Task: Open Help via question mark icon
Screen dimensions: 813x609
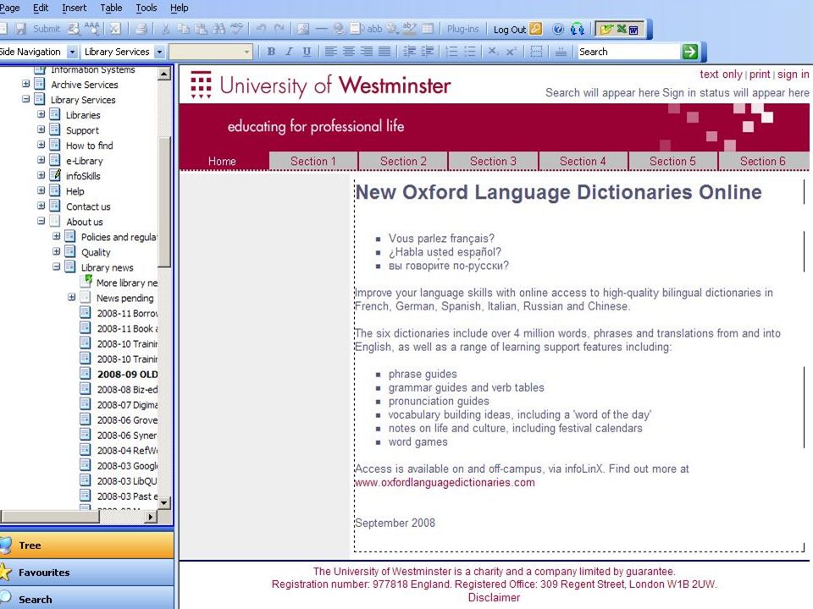Action: (558, 29)
